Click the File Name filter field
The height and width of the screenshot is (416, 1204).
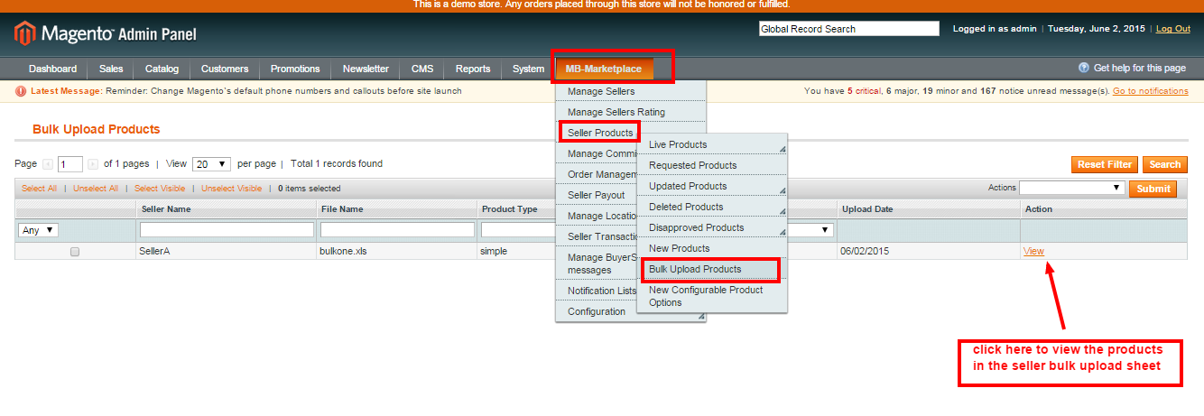pos(397,230)
